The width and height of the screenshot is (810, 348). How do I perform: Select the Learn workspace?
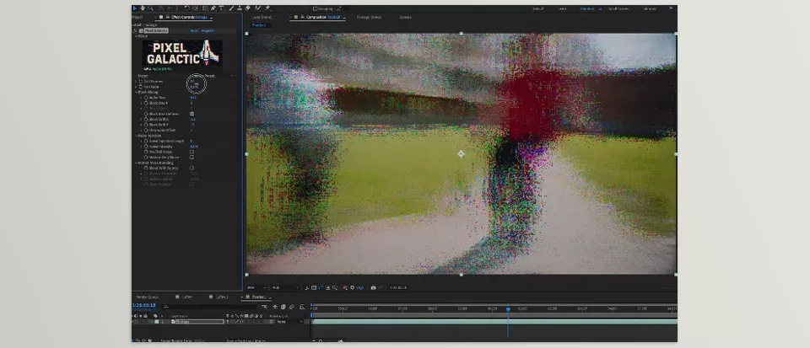click(x=562, y=8)
